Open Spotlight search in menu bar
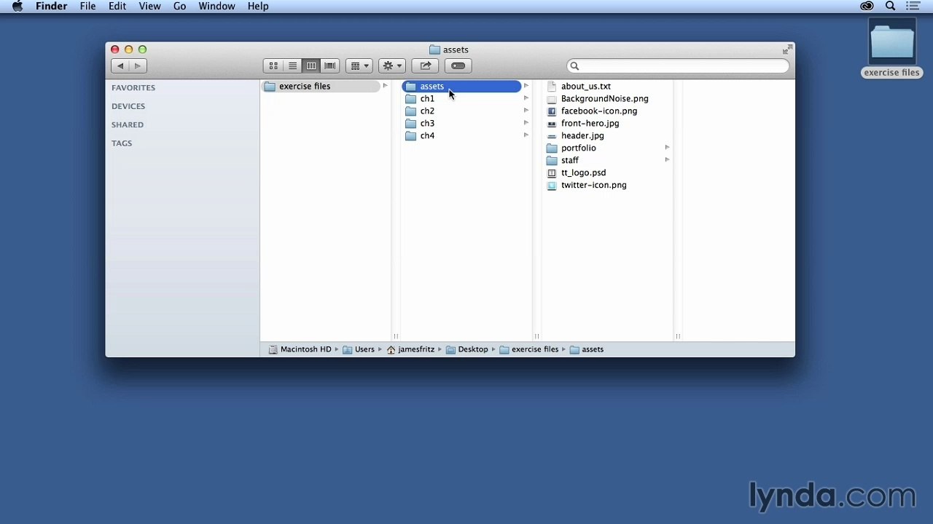The height and width of the screenshot is (524, 933). tap(890, 7)
